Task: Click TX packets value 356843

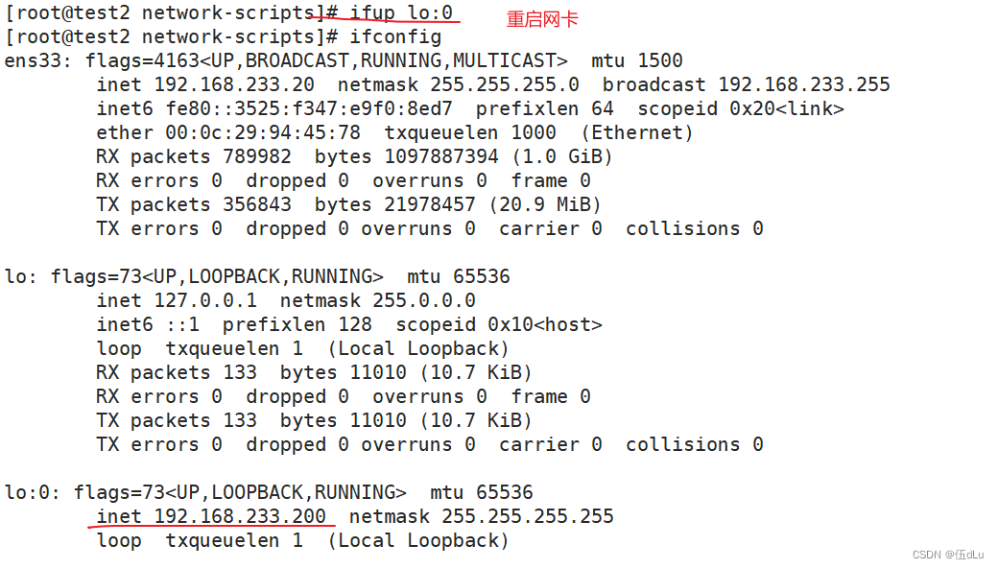Action: pos(257,205)
